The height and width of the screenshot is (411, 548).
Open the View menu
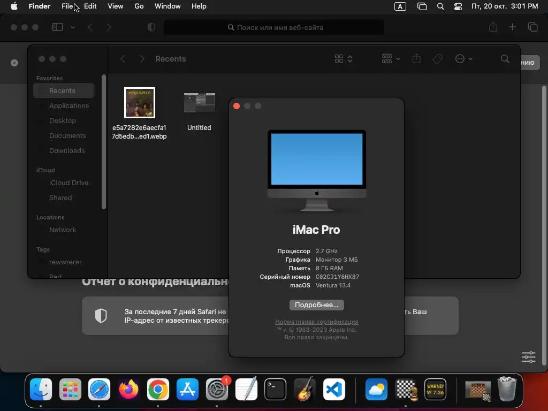[116, 6]
